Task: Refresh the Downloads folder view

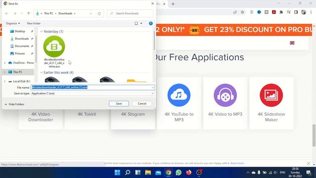Action: [x=99, y=14]
